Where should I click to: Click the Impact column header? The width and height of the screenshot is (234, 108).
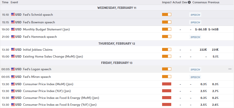[167, 2]
